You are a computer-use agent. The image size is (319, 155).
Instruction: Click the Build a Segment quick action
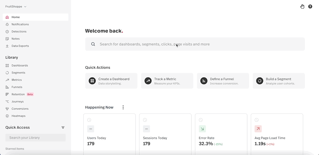click(x=279, y=81)
